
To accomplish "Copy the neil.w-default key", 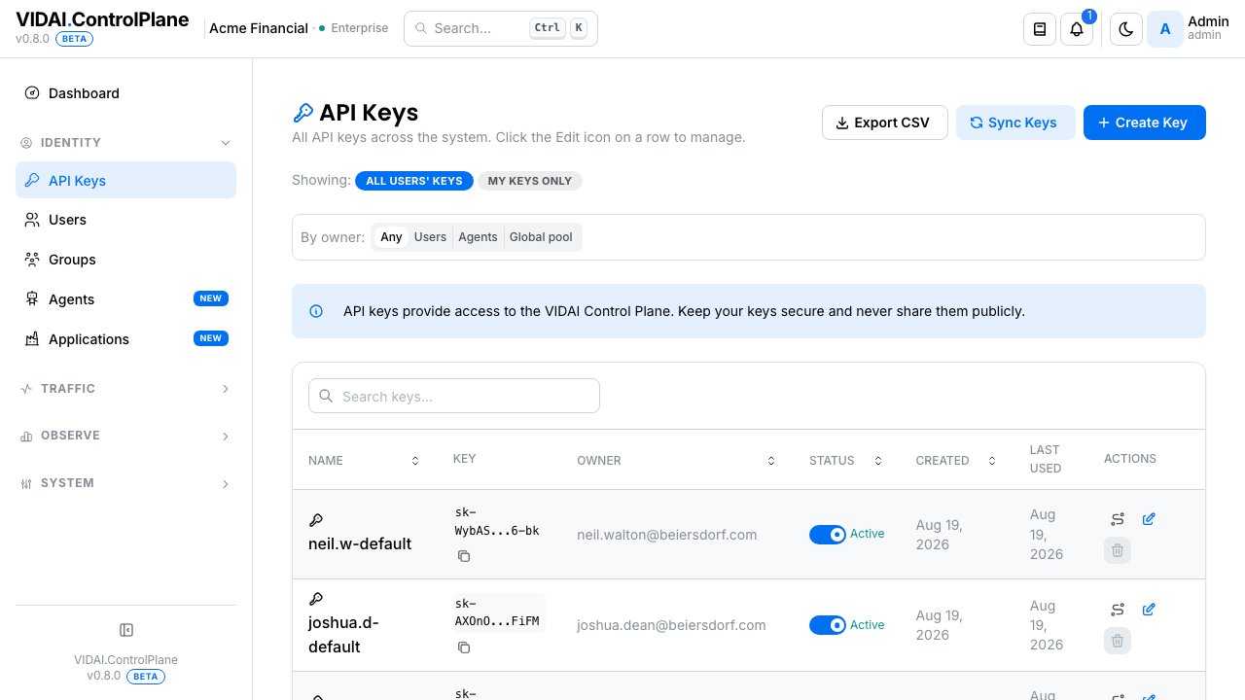I will pyautogui.click(x=464, y=556).
